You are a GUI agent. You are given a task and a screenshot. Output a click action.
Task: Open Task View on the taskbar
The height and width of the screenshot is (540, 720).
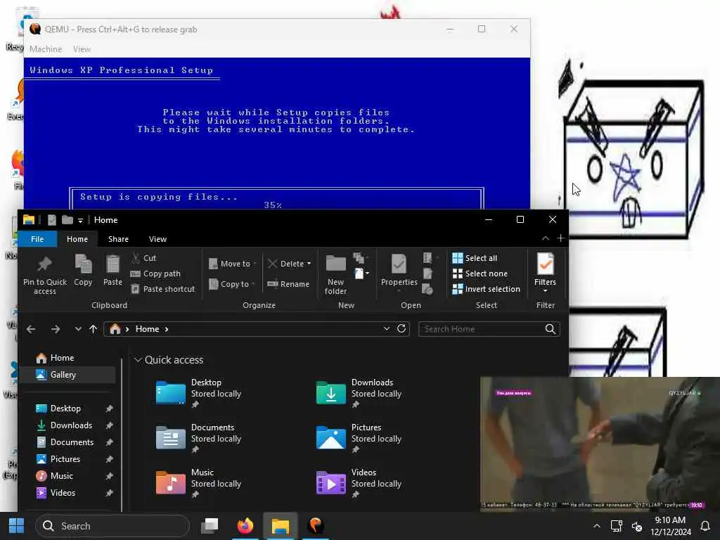click(x=210, y=526)
